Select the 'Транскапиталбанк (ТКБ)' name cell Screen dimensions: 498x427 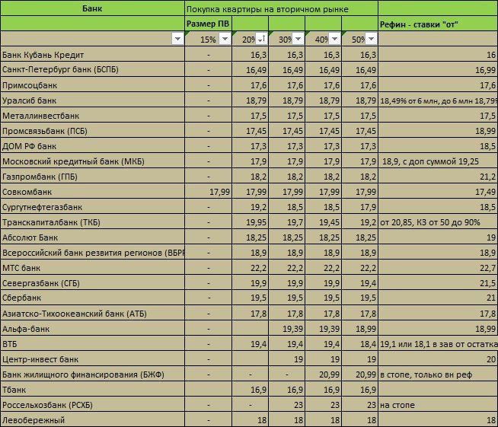(x=92, y=222)
